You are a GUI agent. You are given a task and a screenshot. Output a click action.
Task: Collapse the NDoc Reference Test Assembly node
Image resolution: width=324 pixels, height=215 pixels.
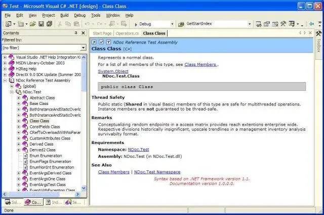5,81
